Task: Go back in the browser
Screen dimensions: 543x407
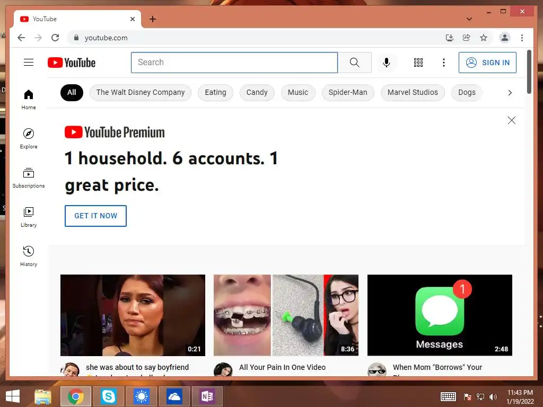Action: pos(21,38)
